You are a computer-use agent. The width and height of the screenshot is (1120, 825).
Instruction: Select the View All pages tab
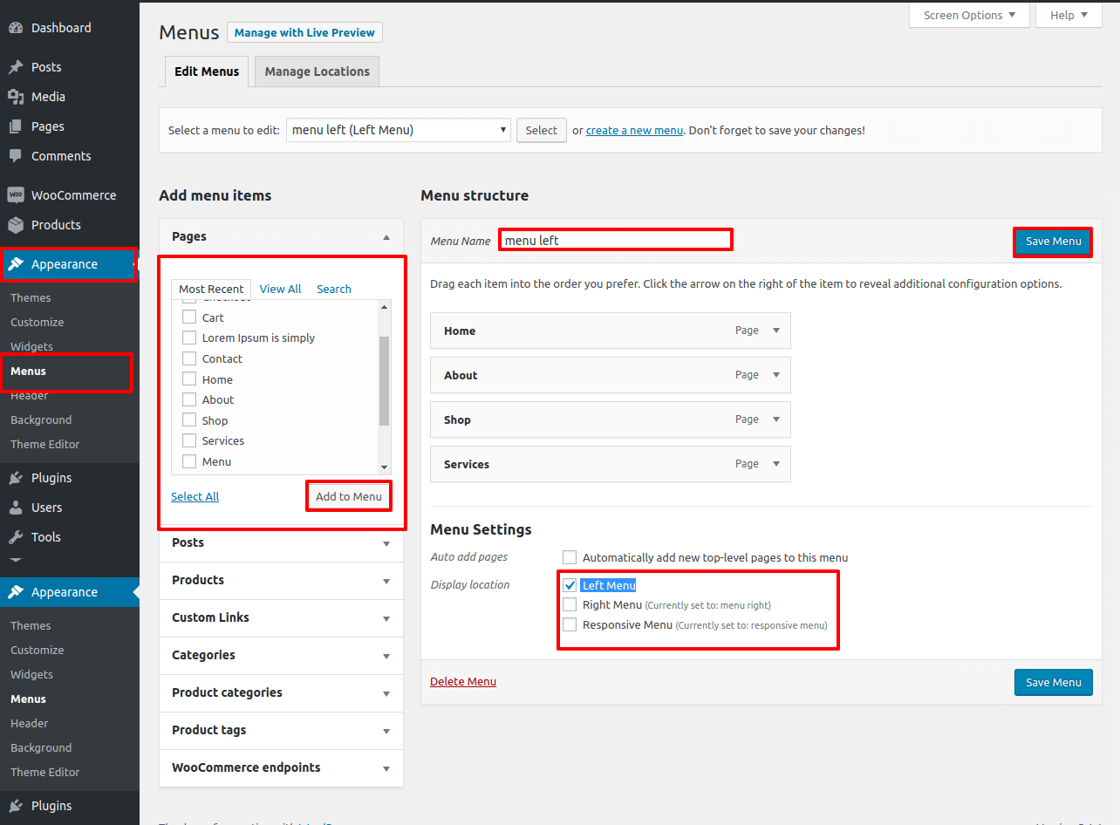(281, 289)
